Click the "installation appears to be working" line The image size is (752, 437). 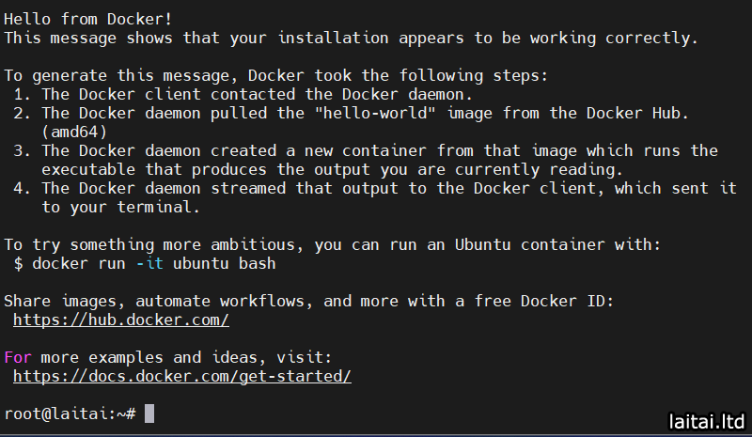point(352,38)
